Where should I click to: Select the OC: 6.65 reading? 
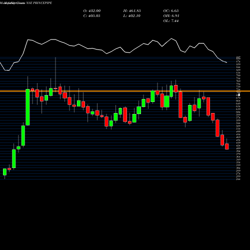click(x=171, y=10)
